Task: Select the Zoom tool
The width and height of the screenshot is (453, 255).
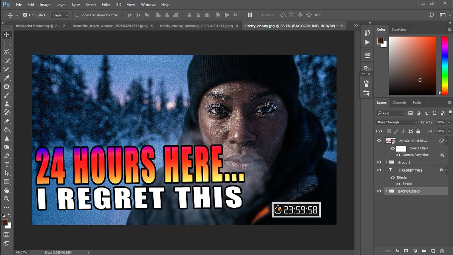Action: [x=7, y=199]
